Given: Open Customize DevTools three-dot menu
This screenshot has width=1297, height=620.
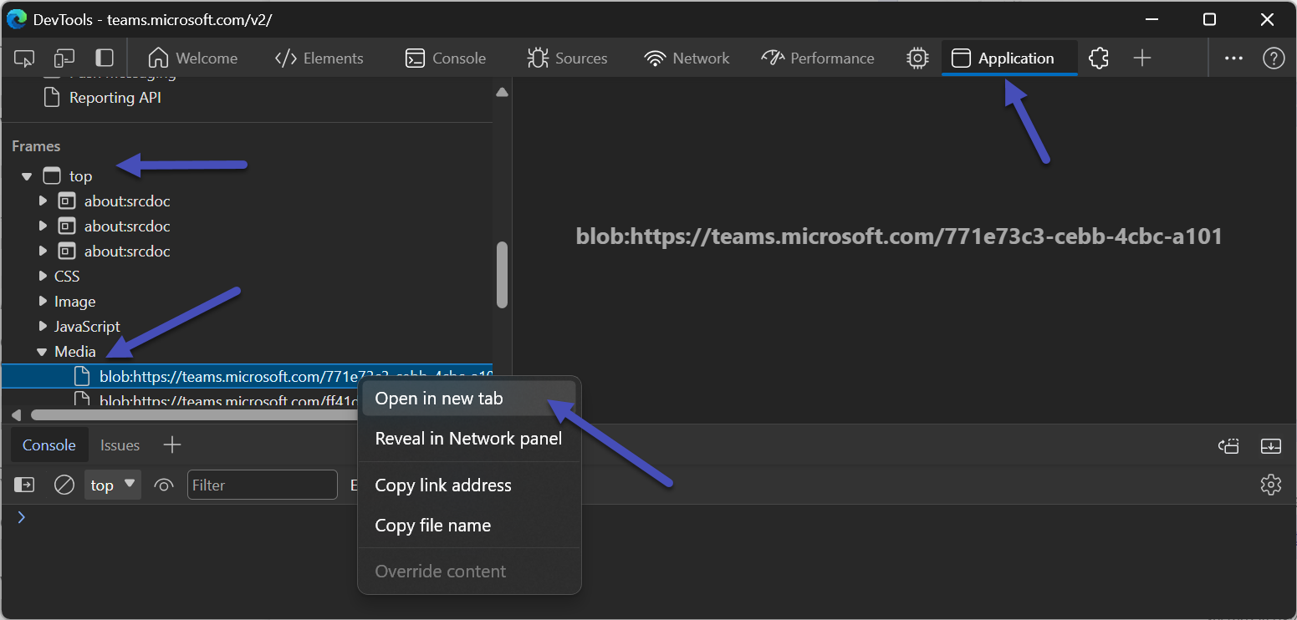Looking at the screenshot, I should tap(1233, 58).
